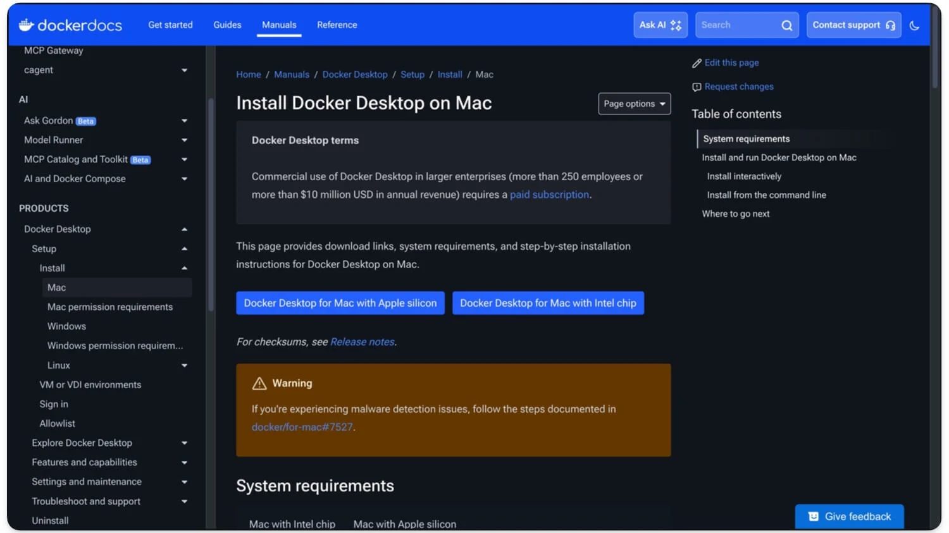Click the sidebar vertical scrollbar
The width and height of the screenshot is (949, 533).
[x=211, y=202]
